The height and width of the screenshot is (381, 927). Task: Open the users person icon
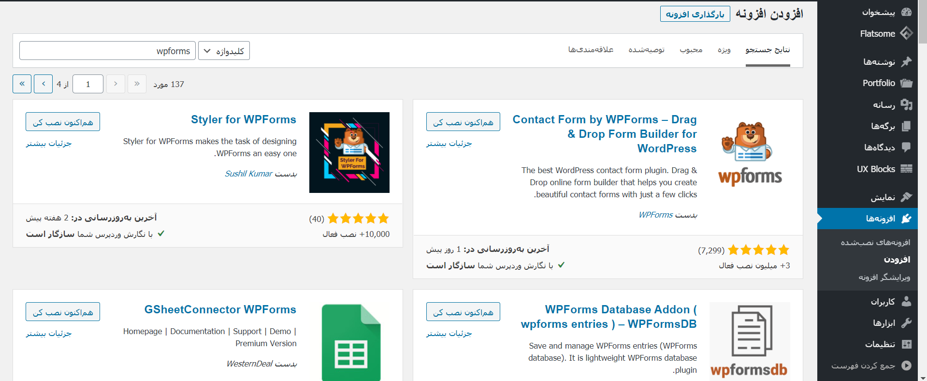click(906, 301)
